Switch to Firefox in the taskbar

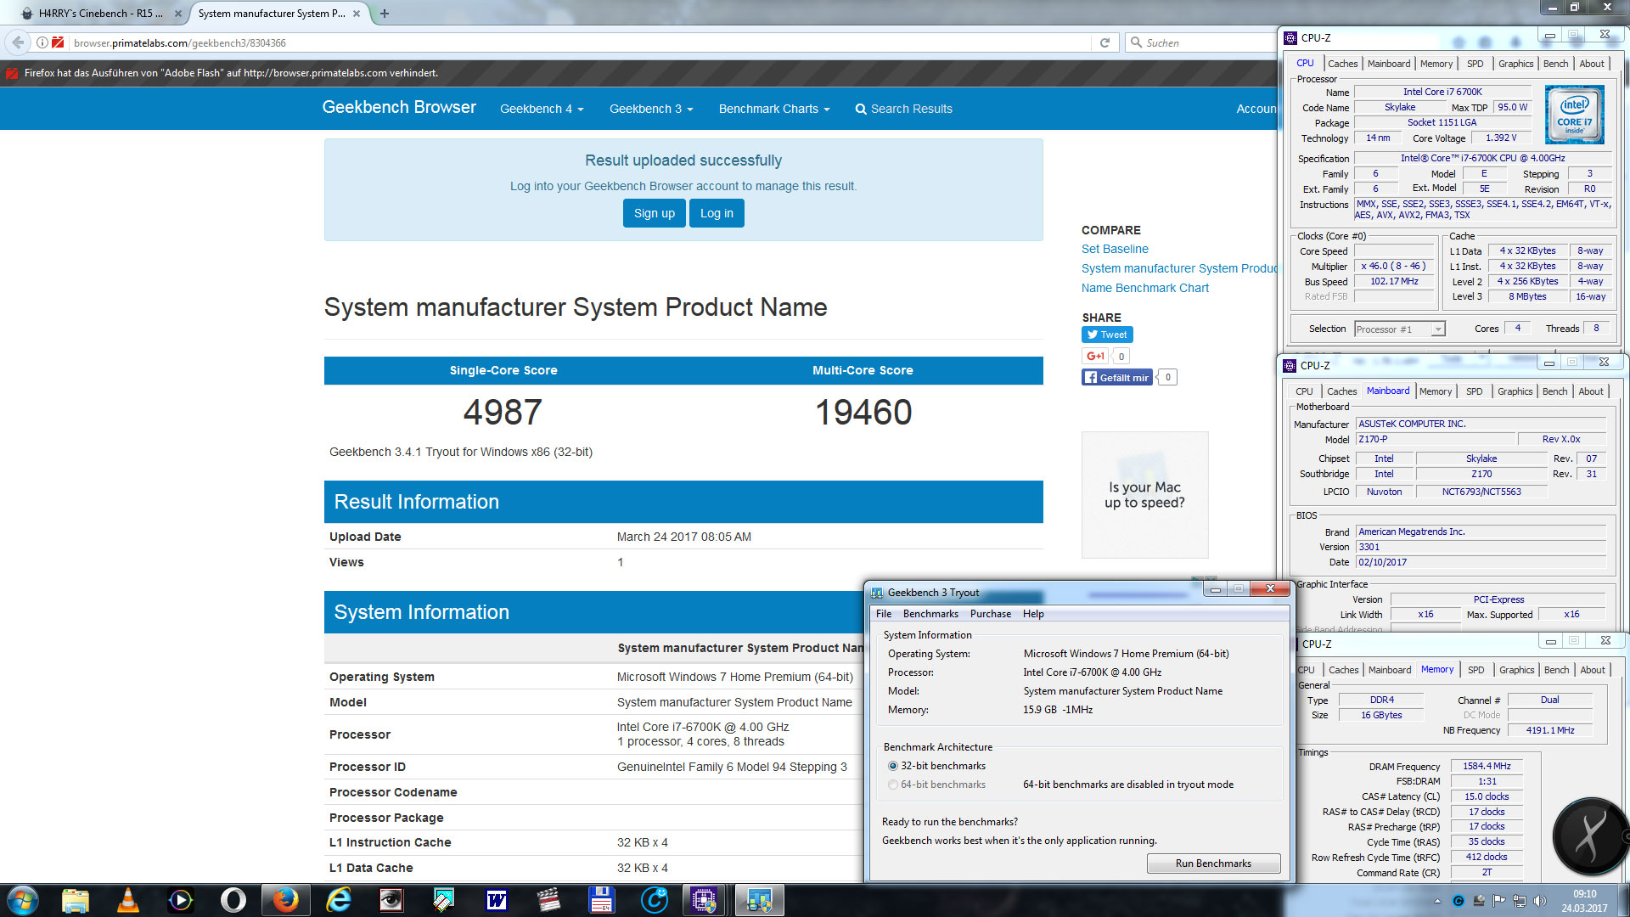[285, 900]
